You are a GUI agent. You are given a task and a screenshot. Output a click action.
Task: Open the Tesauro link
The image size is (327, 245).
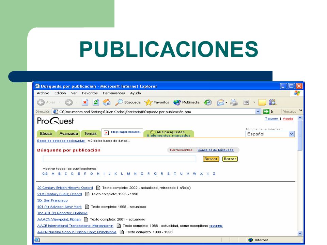tap(271, 118)
